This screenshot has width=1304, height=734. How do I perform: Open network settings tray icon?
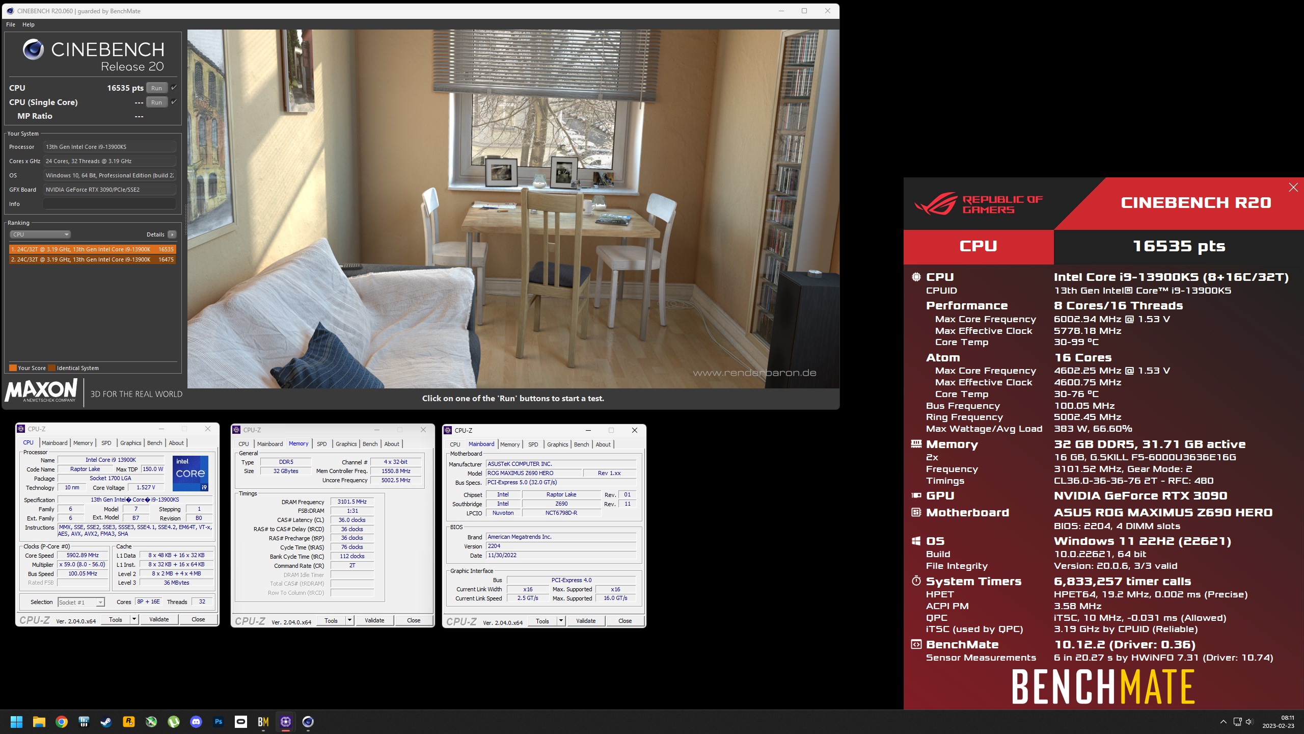coord(1237,722)
